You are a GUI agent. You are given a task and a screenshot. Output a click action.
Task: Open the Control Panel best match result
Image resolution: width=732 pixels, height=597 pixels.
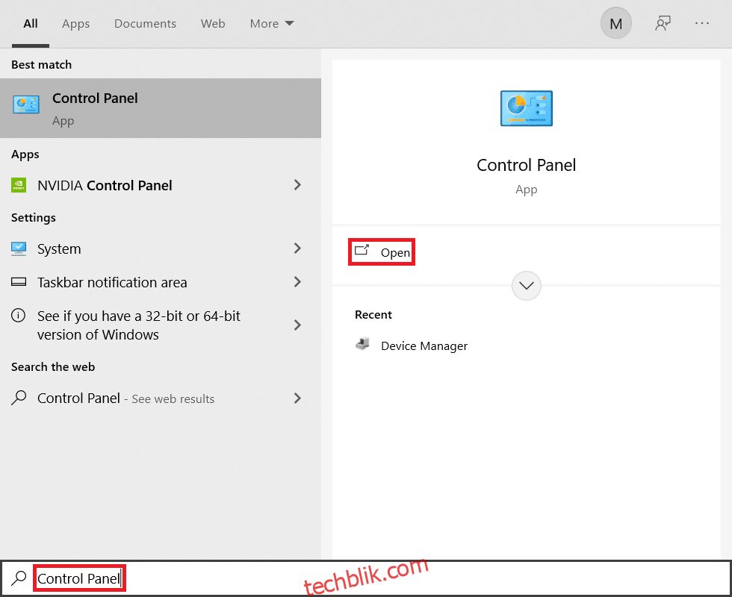point(161,108)
